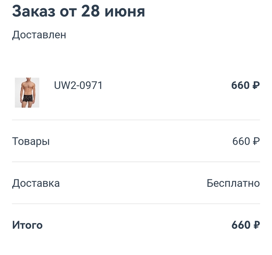Screen dimensions: 272x255
Task: Tap the ruble sign in Итого row
Action: (256, 225)
